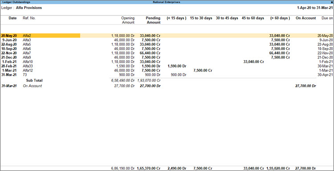334x171 pixels.
Task: Click 1,590.00 Dr under < 15 days
Action: coord(177,66)
